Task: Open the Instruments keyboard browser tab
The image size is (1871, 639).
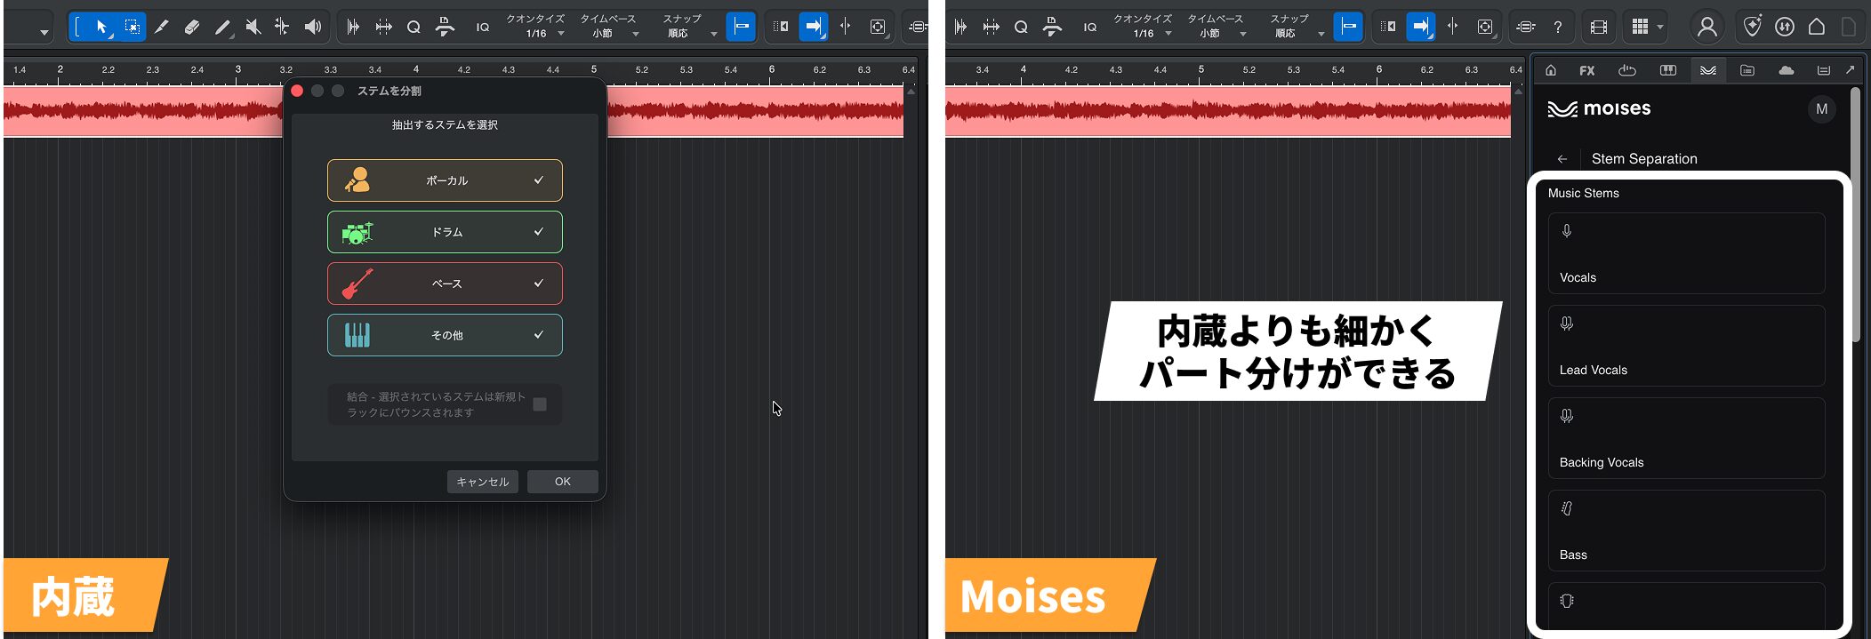Action: pyautogui.click(x=1668, y=70)
